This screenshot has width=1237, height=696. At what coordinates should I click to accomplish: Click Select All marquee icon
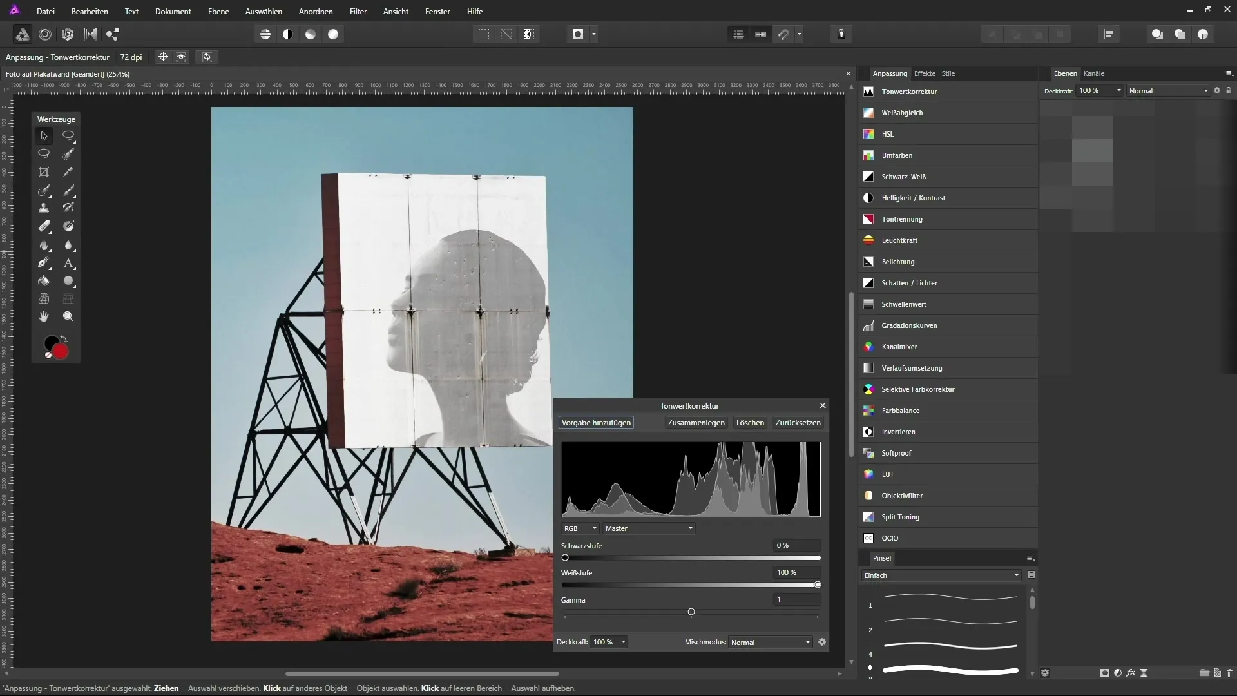click(484, 34)
